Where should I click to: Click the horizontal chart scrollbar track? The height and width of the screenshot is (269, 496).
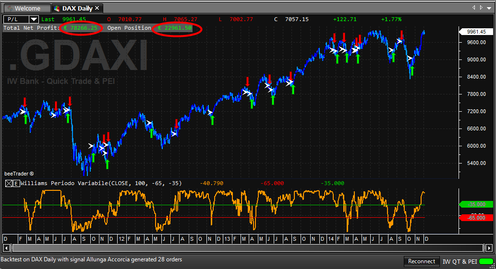coord(248,248)
